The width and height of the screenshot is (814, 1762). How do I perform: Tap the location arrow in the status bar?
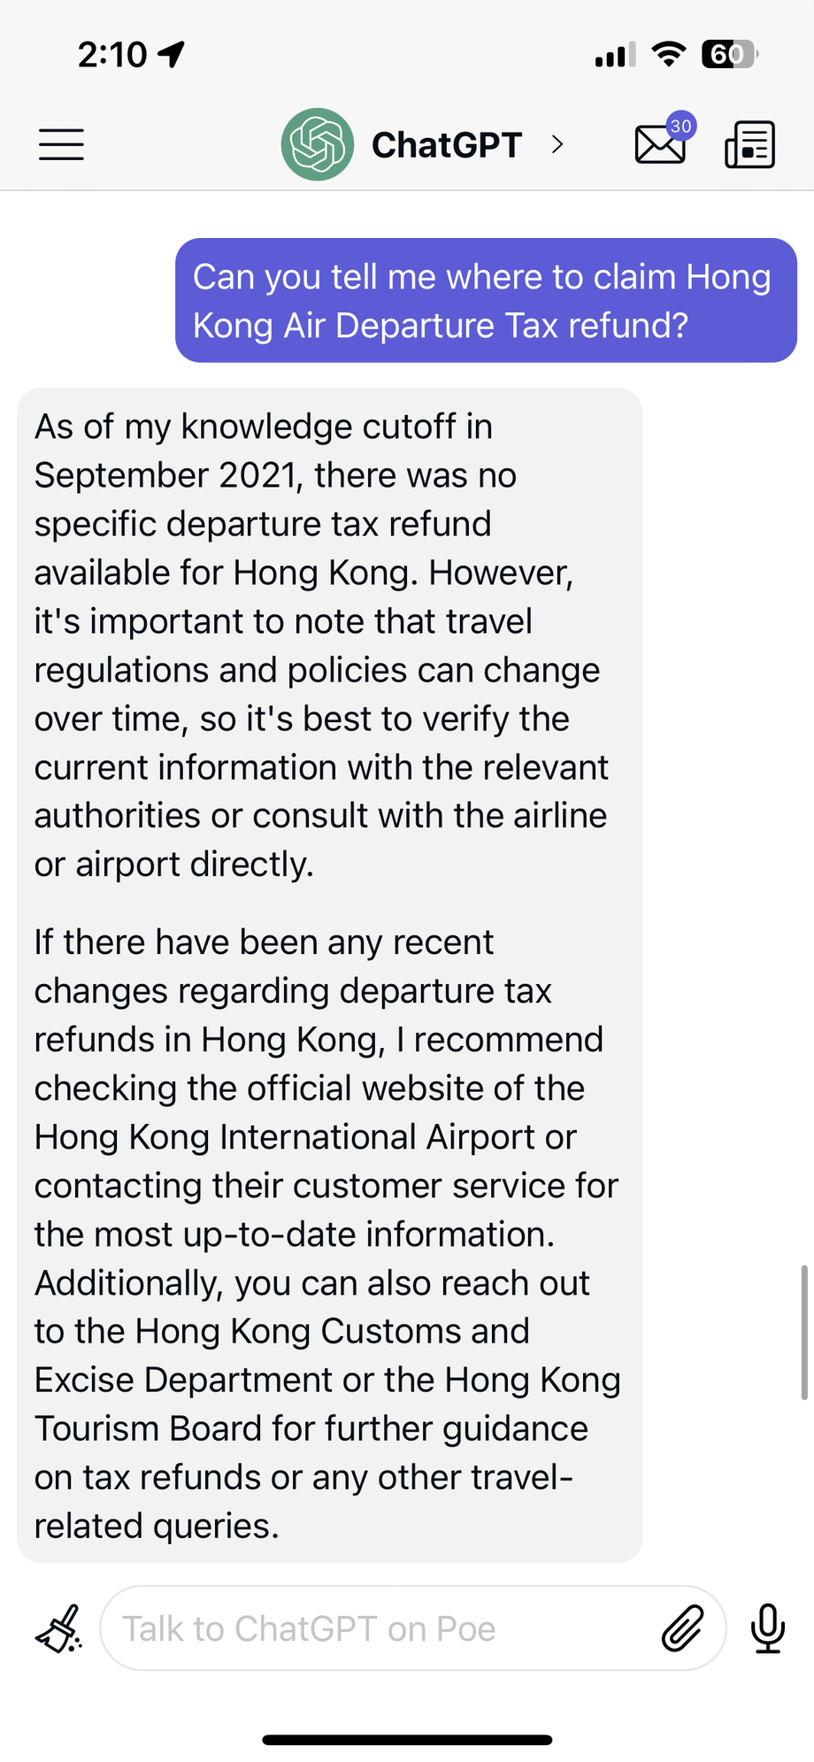coord(171,55)
